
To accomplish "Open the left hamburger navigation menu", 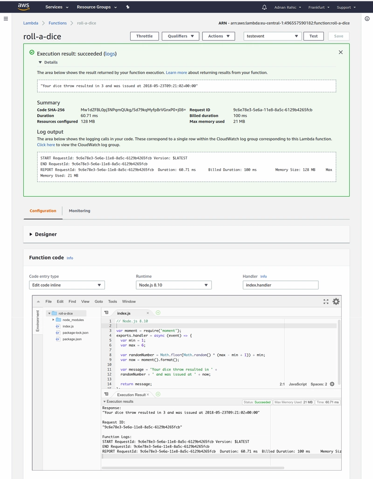I will pyautogui.click(x=6, y=18).
